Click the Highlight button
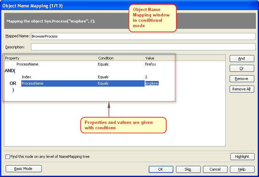The image size is (259, 177). pos(242,157)
